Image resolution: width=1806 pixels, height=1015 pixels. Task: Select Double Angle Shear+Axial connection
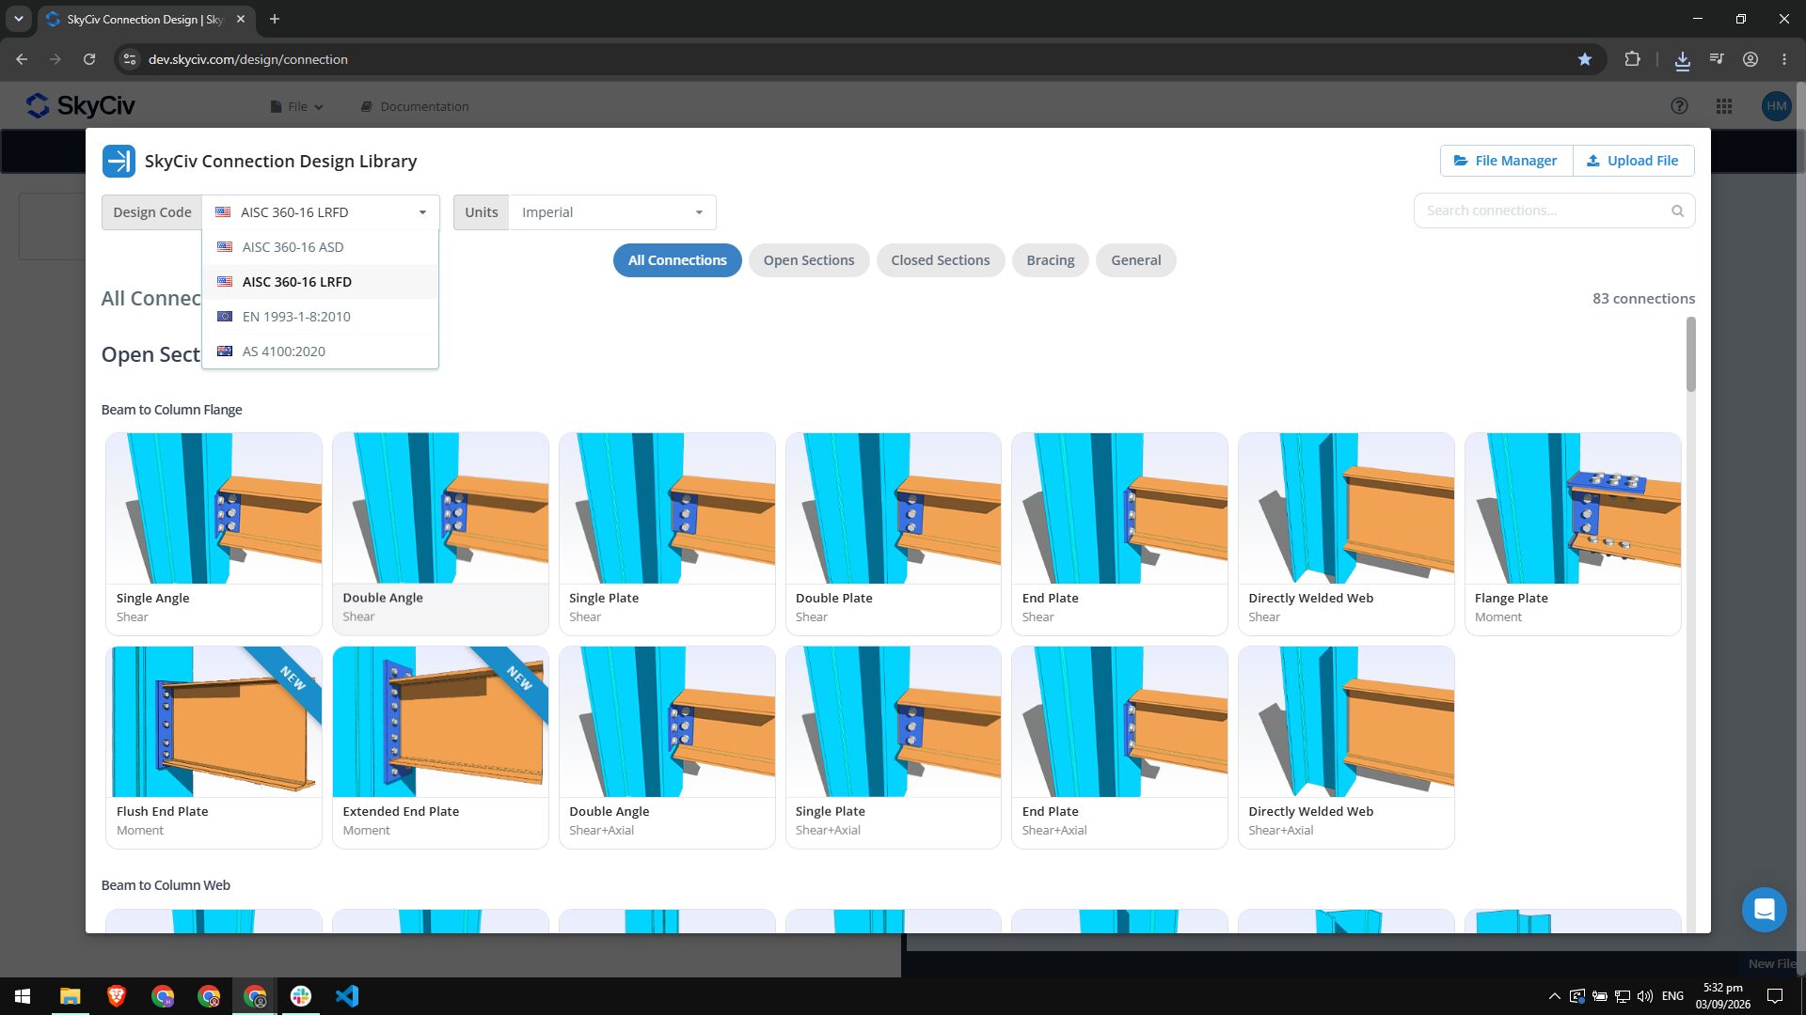[x=667, y=747]
